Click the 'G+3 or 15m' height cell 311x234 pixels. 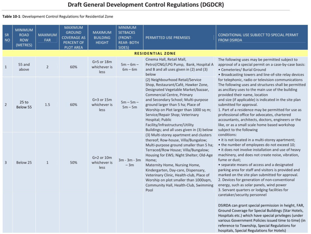pyautogui.click(x=102, y=105)
